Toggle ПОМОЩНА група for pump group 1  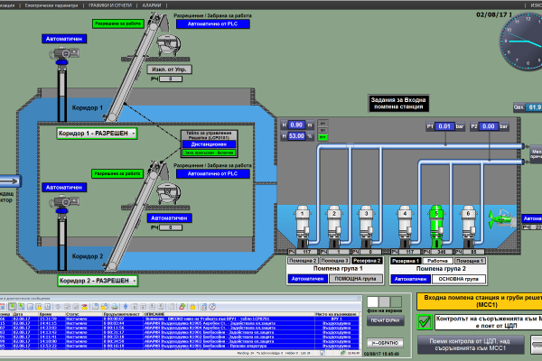click(356, 279)
